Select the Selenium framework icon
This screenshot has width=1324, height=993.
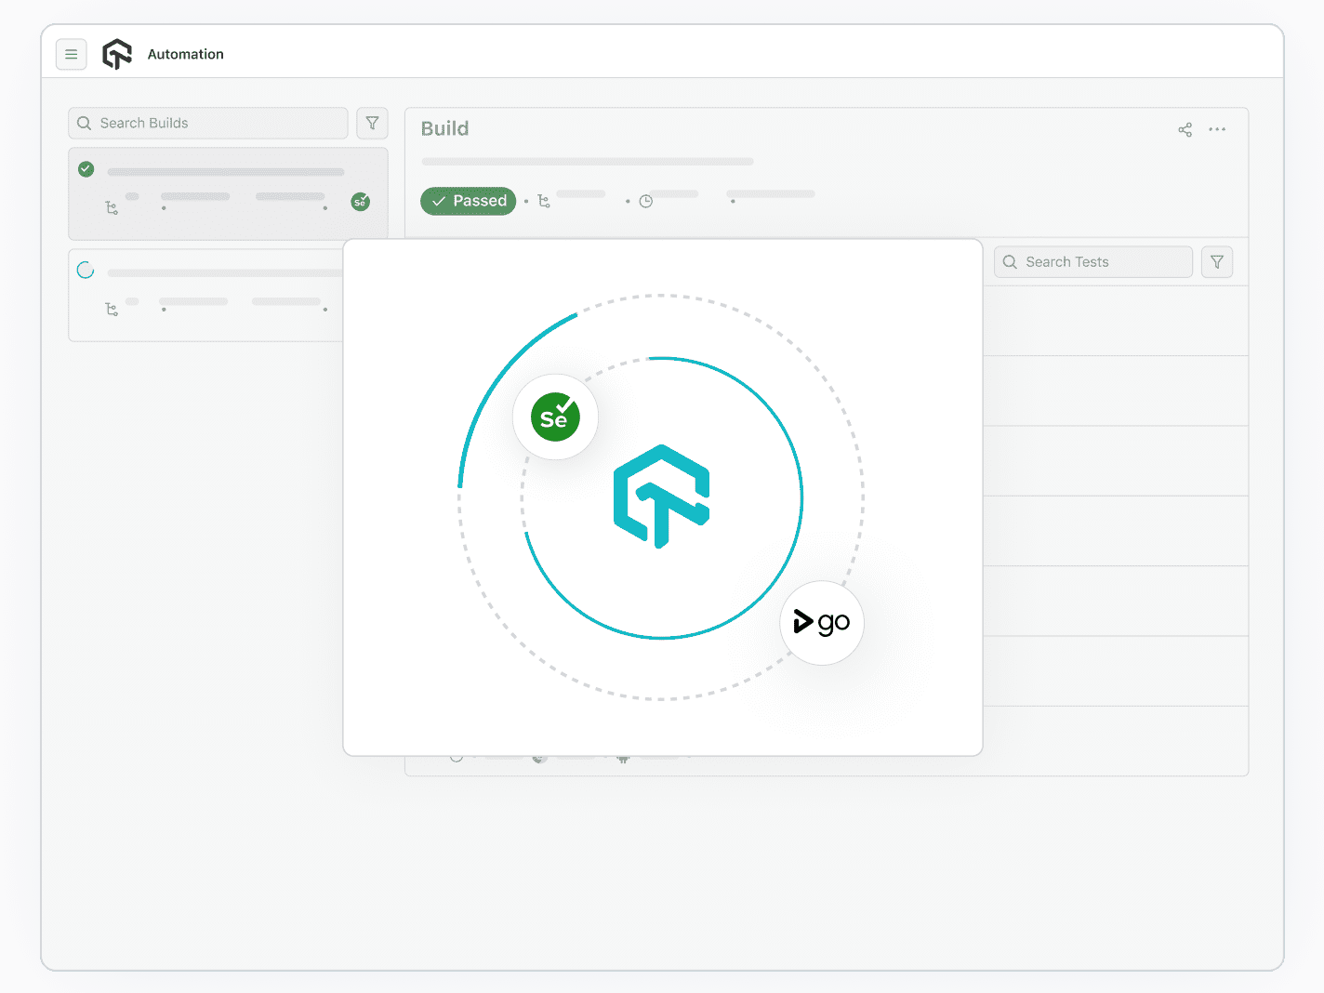(x=554, y=417)
